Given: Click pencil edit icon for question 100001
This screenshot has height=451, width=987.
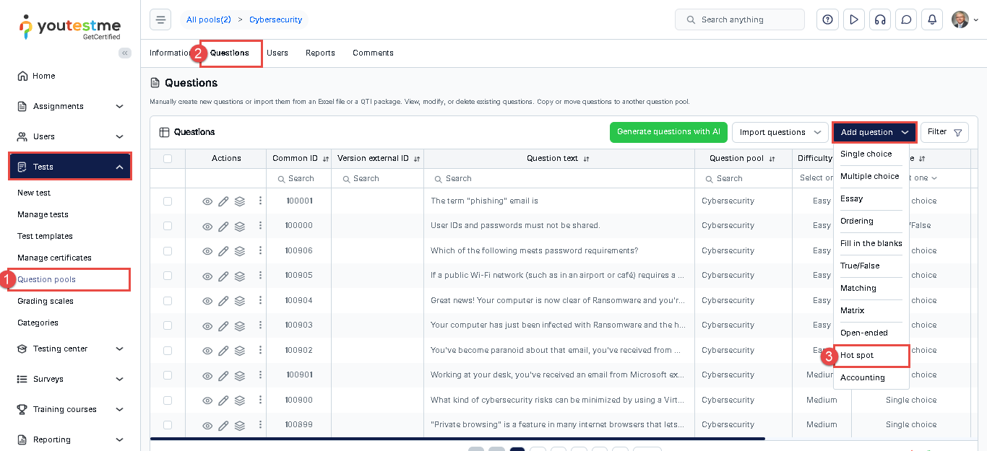Looking at the screenshot, I should (x=223, y=201).
